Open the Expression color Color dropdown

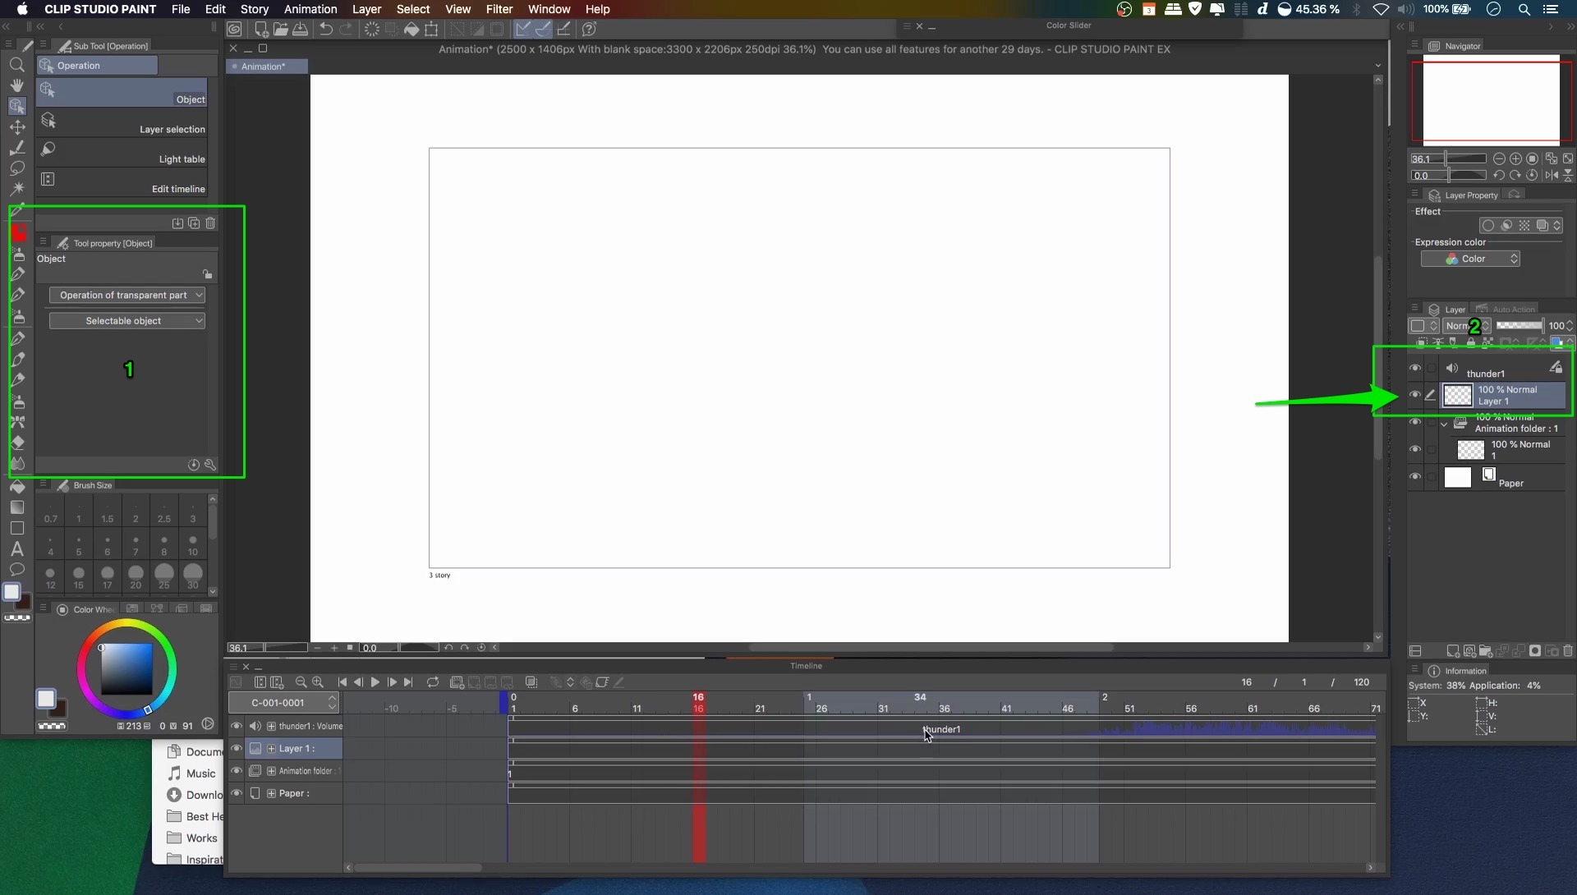coord(1470,259)
